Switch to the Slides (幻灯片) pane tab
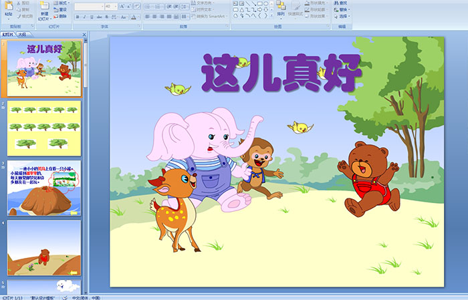The height and width of the screenshot is (300, 468). pyautogui.click(x=7, y=35)
